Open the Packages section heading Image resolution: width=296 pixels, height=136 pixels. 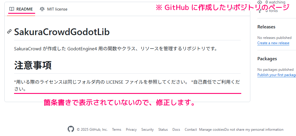tap(267, 59)
